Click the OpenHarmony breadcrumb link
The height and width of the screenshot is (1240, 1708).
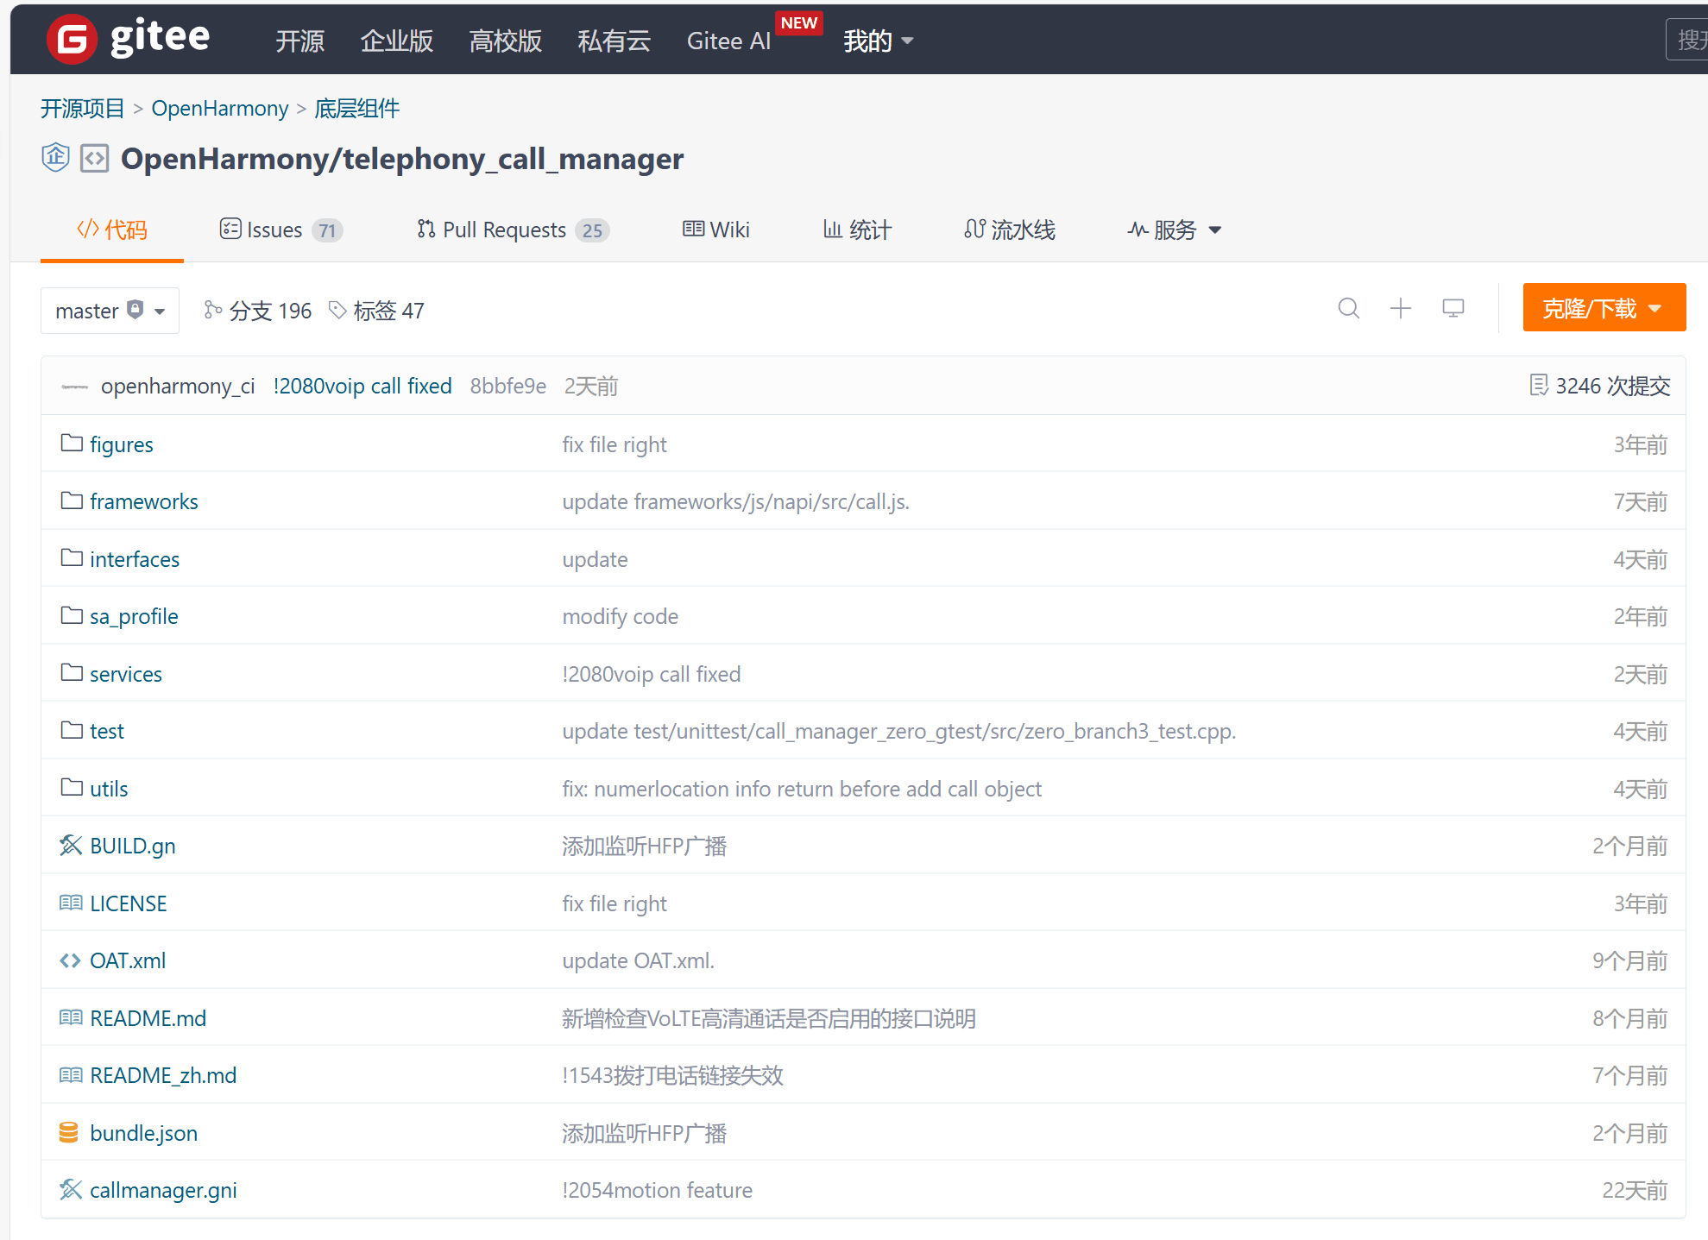tap(220, 108)
